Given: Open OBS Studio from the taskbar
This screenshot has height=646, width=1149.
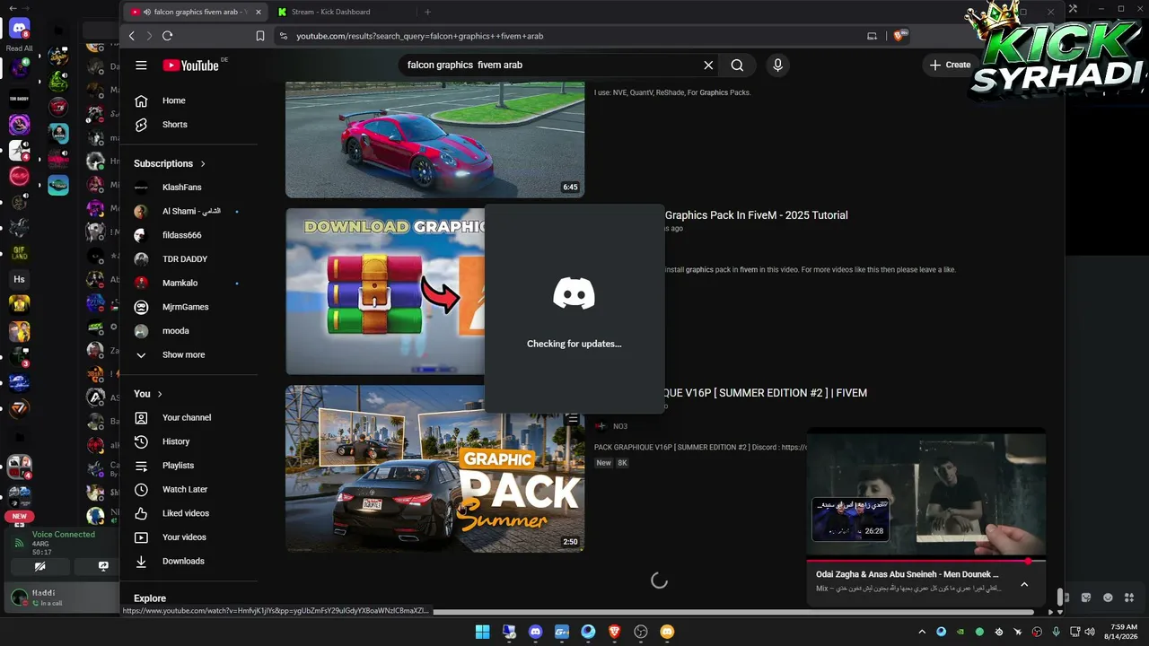Looking at the screenshot, I should coord(641,632).
